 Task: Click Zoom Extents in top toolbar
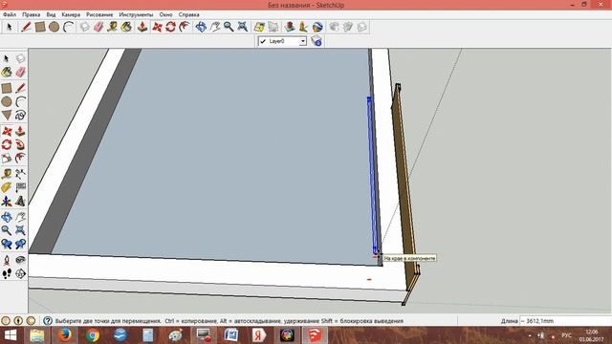click(243, 27)
